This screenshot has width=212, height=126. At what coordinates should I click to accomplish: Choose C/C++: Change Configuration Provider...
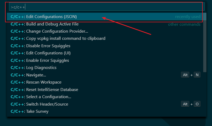[x=49, y=31]
